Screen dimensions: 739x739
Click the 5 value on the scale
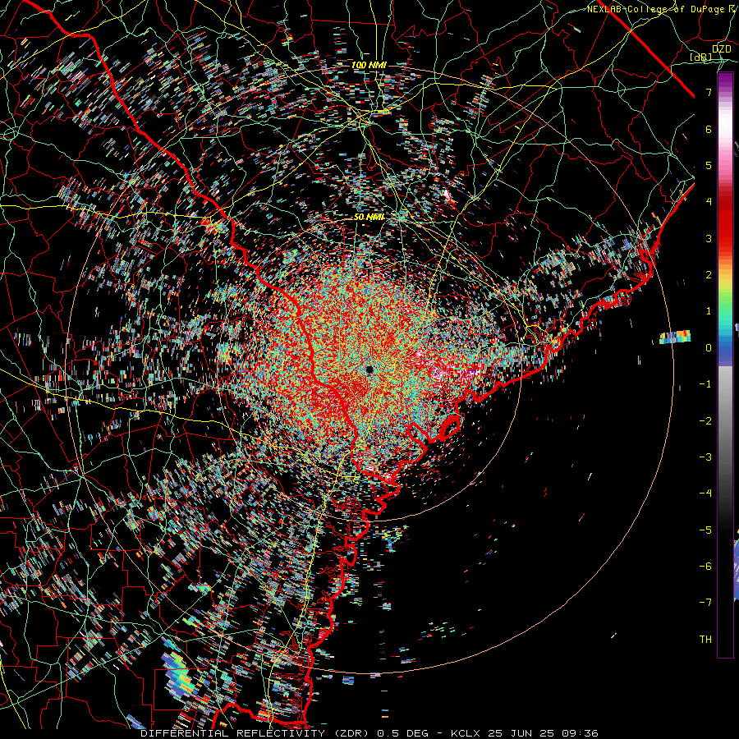(x=709, y=165)
